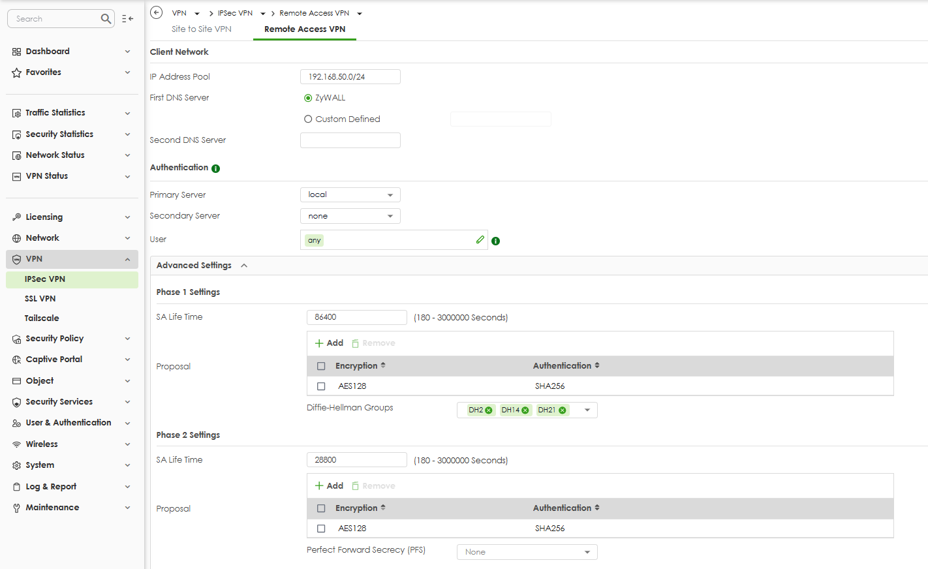Collapse the Advanced Settings section
This screenshot has width=928, height=569.
coord(244,266)
